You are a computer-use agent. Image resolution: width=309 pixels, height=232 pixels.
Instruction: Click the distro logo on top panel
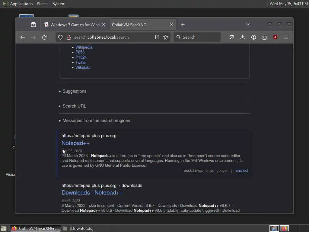(5, 4)
